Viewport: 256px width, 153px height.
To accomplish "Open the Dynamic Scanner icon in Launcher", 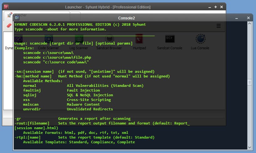I will 18,39.
